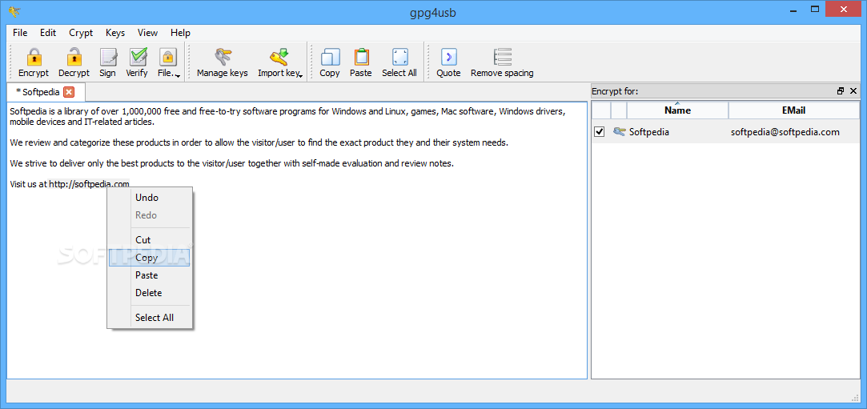
Task: Sort keys by the Name column
Action: pyautogui.click(x=677, y=110)
